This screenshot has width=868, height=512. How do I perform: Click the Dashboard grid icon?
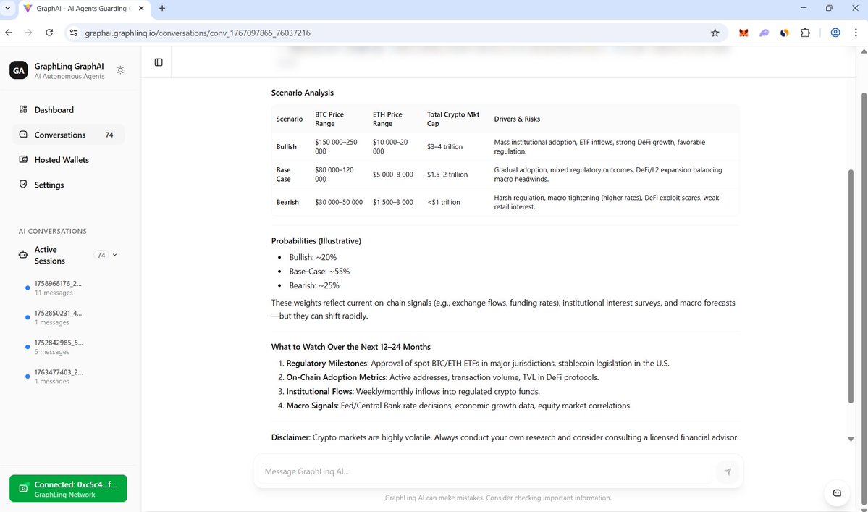pyautogui.click(x=22, y=109)
